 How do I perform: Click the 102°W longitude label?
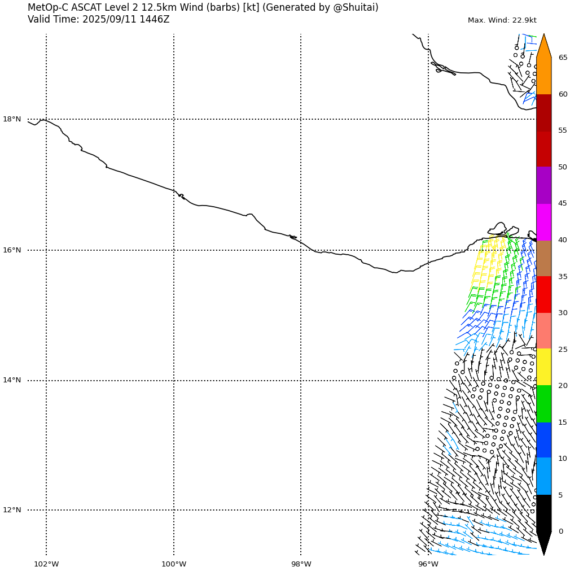(x=46, y=564)
